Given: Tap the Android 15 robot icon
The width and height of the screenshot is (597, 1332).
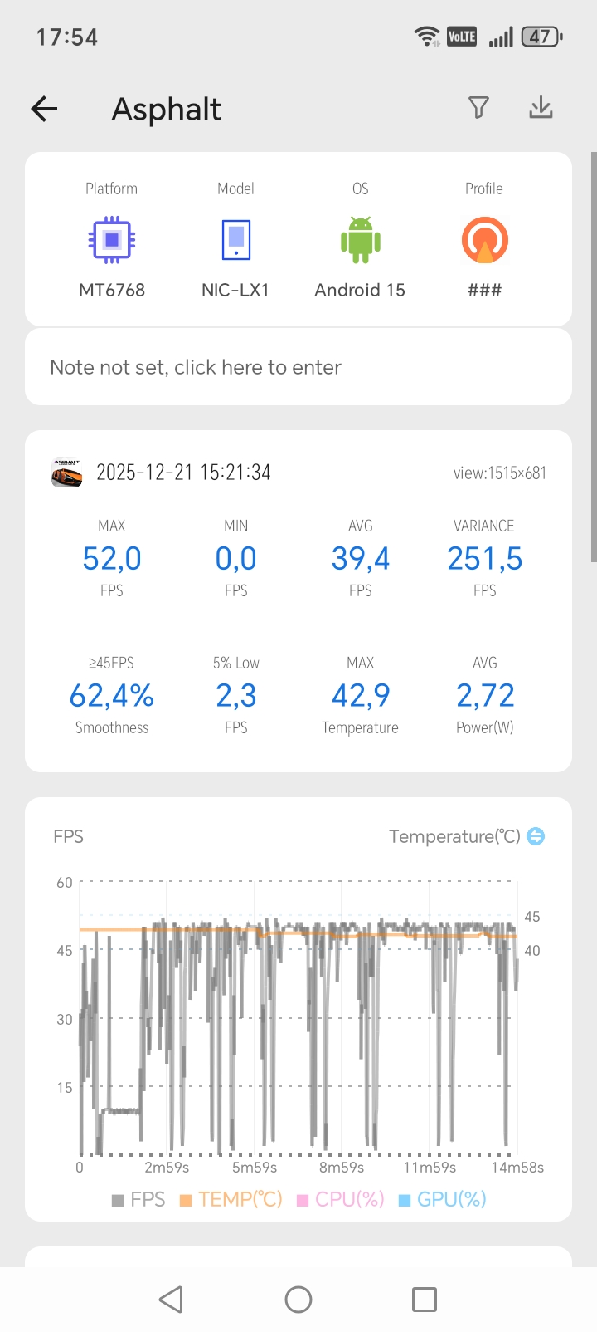Looking at the screenshot, I should coord(360,241).
